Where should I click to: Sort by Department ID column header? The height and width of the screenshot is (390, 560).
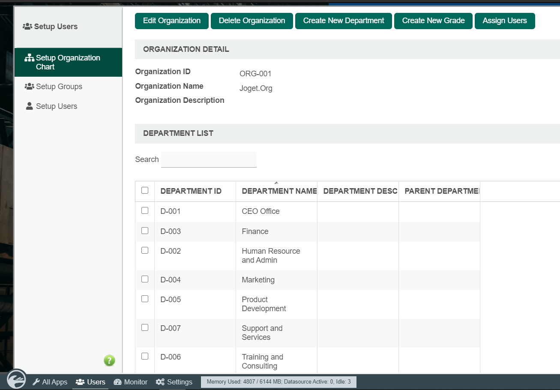[x=191, y=191]
